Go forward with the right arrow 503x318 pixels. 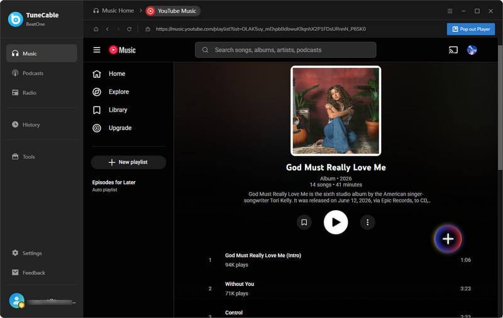click(x=118, y=29)
